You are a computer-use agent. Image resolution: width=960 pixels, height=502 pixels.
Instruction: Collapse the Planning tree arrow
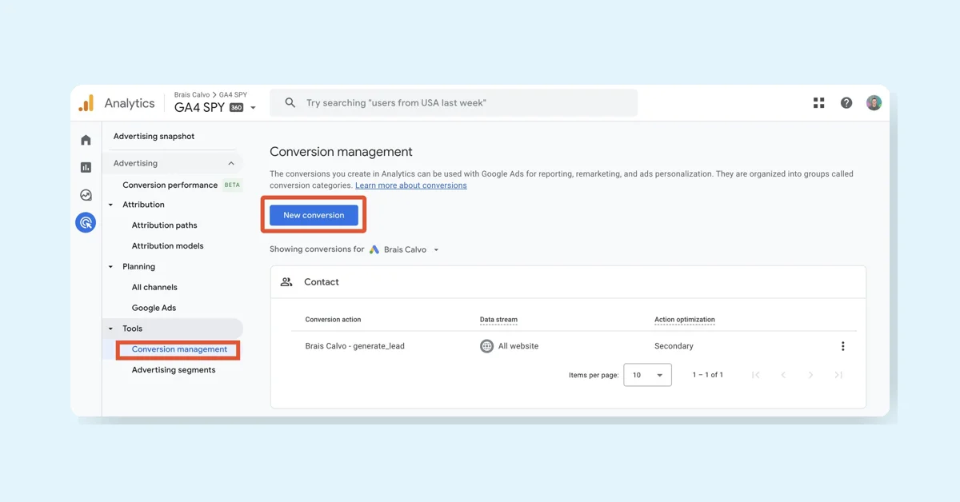coord(111,267)
